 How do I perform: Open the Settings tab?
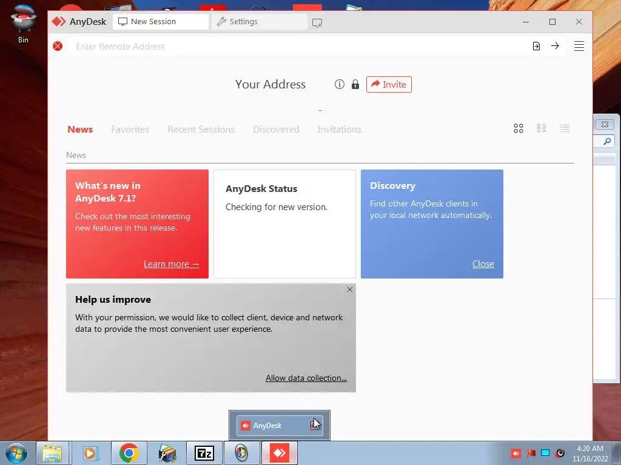pos(260,22)
